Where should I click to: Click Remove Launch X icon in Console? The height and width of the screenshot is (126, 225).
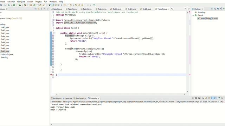(196, 98)
